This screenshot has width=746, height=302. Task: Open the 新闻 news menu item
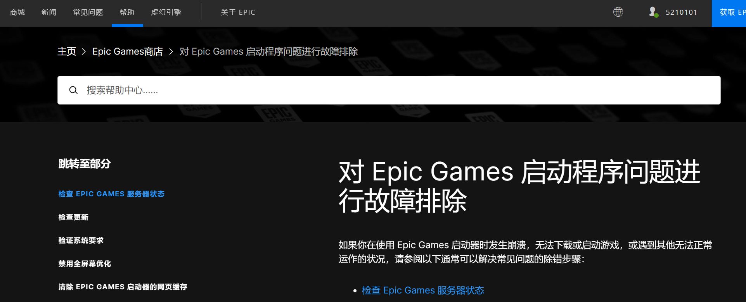coord(49,12)
